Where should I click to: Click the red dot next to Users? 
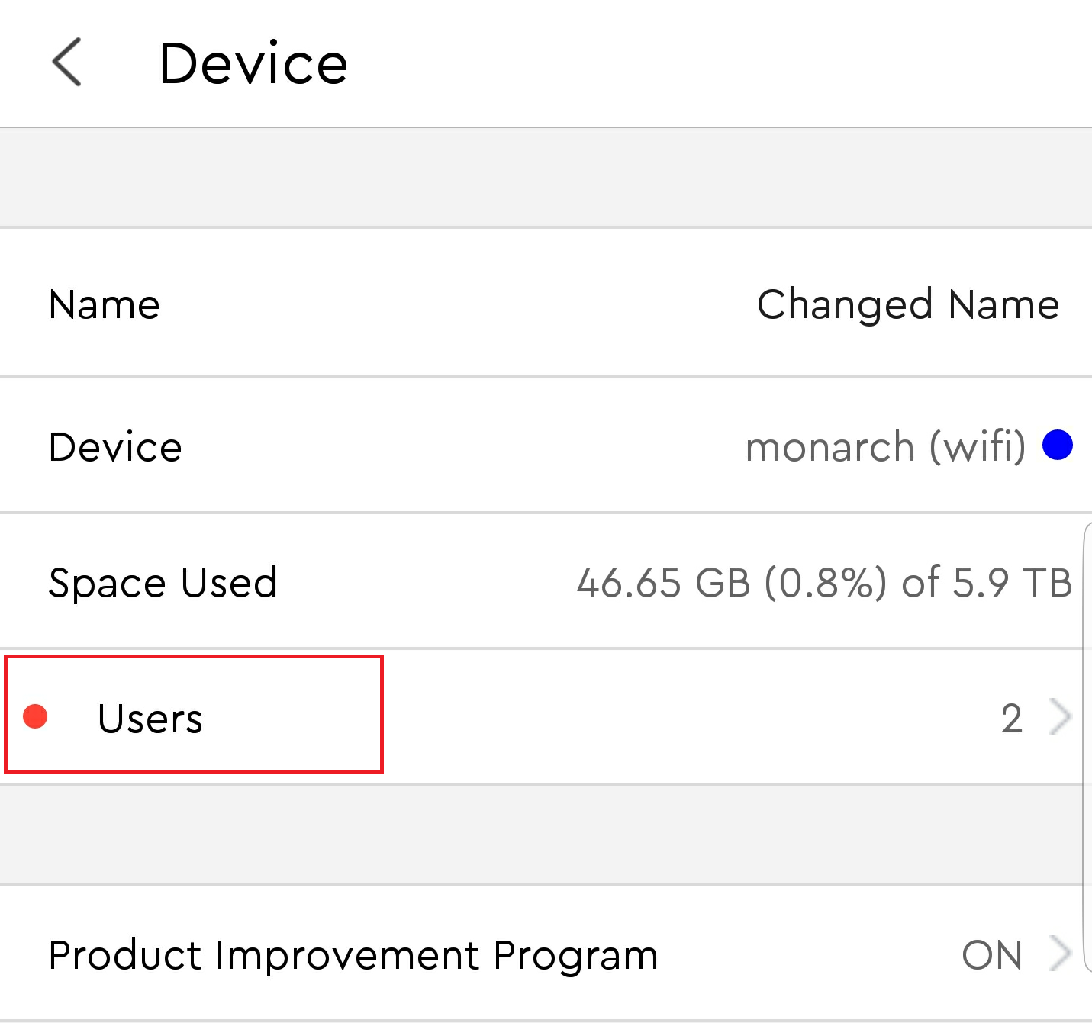pos(35,716)
